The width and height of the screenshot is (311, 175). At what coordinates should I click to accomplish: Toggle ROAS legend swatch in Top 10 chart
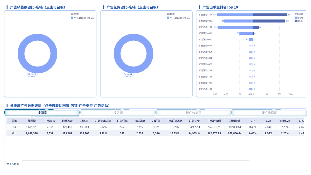tap(296, 18)
